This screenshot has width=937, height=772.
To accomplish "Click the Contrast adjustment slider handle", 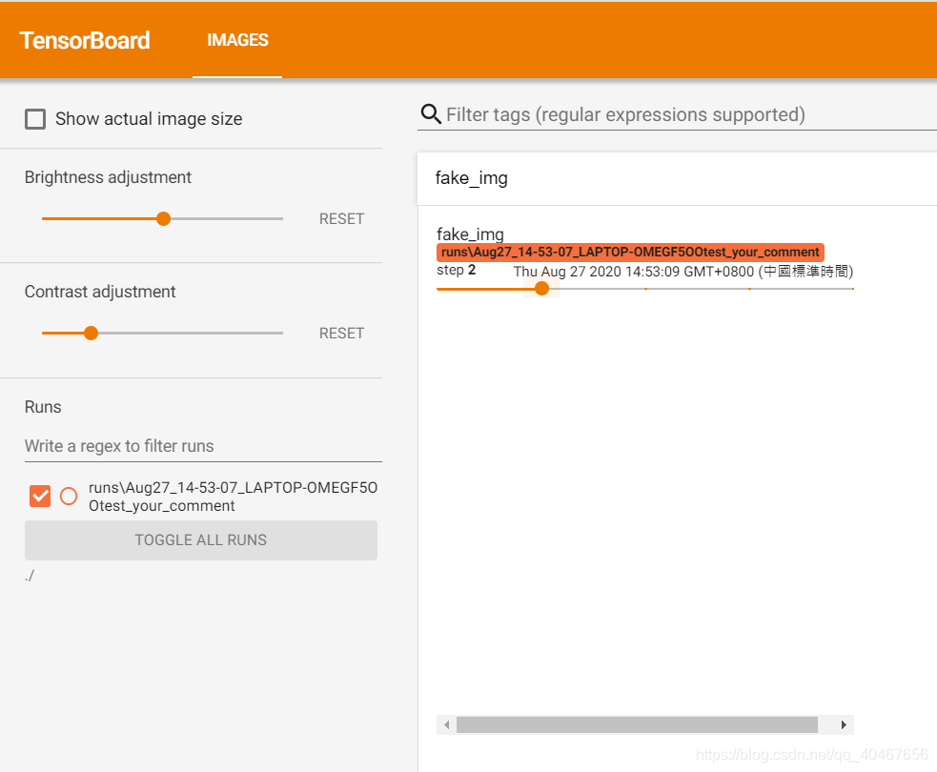I will click(x=91, y=333).
